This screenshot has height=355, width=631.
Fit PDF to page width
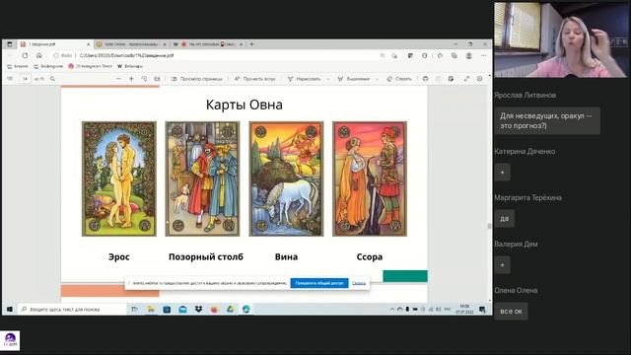point(157,79)
